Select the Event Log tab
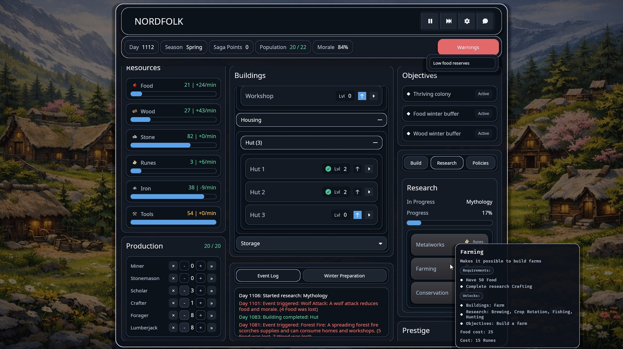Image resolution: width=623 pixels, height=349 pixels. pyautogui.click(x=268, y=276)
